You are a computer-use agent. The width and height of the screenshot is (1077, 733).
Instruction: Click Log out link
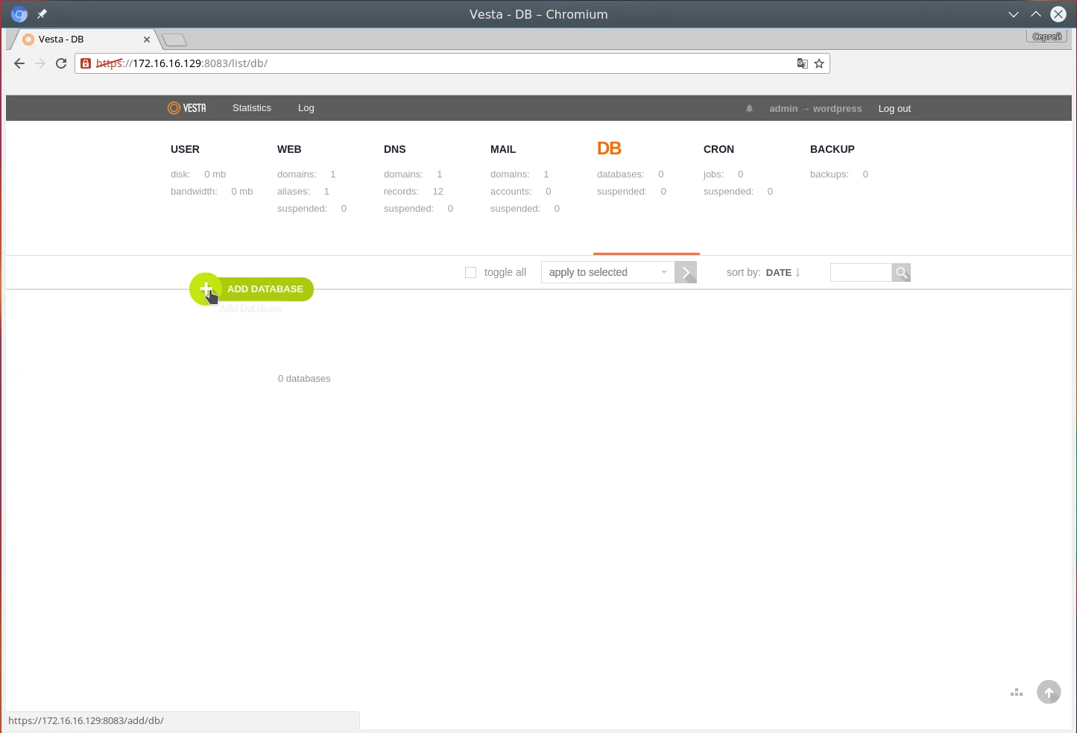[894, 109]
